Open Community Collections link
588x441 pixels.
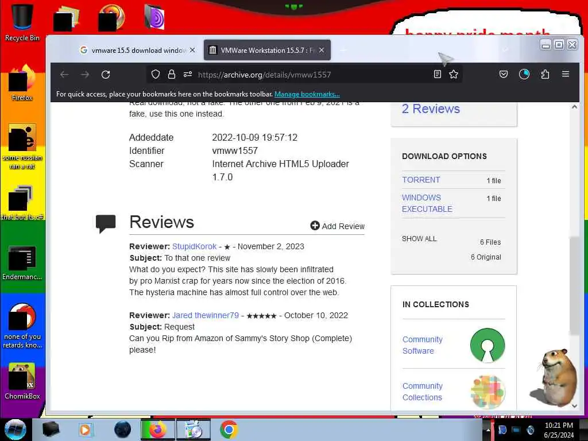pos(422,392)
